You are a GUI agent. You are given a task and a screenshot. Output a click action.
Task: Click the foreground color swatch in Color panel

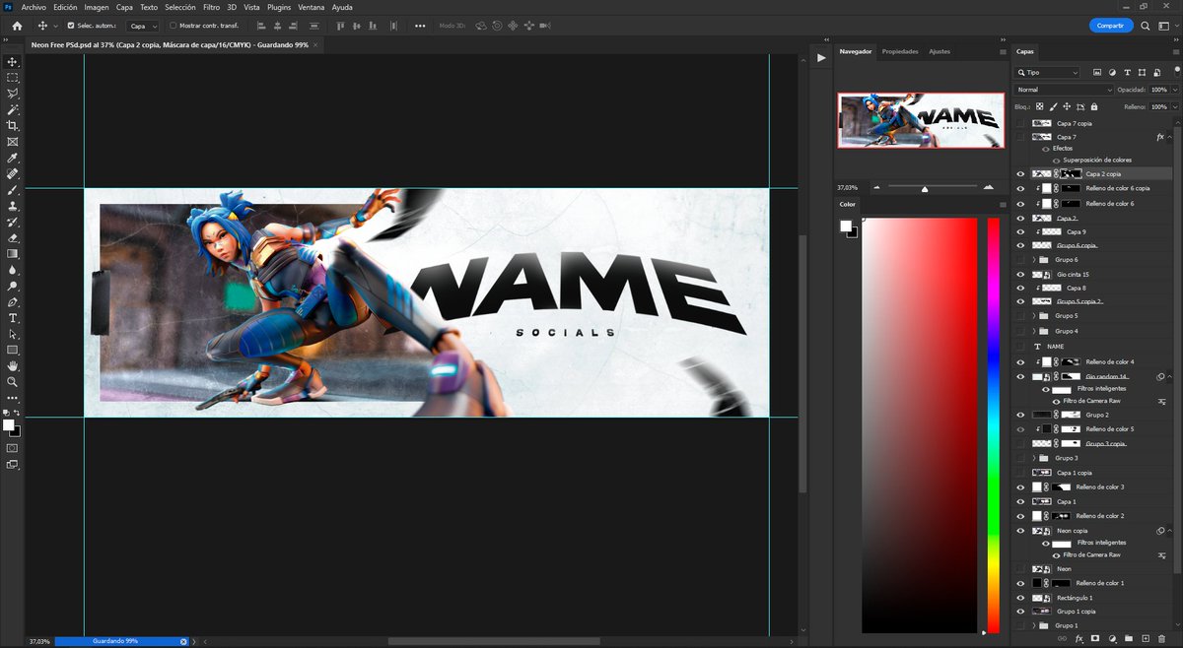846,227
